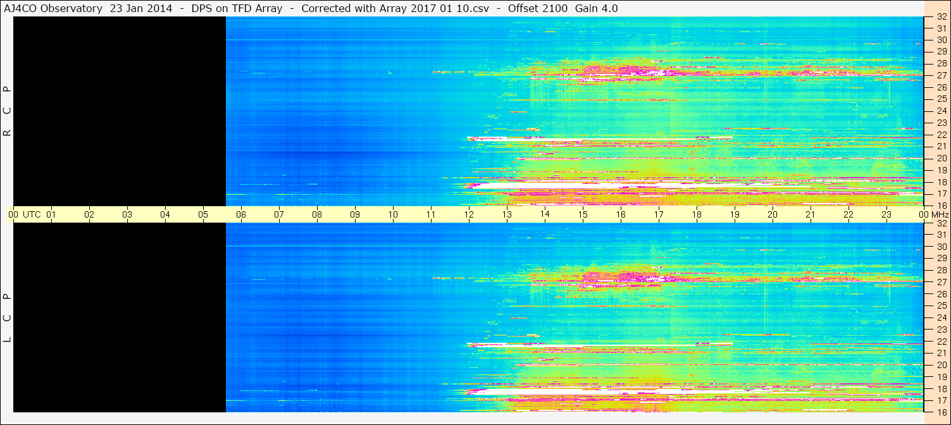Screen dimensions: 951x425
Task: Click the AJ4CO Observatory title text
Action: tap(54, 8)
